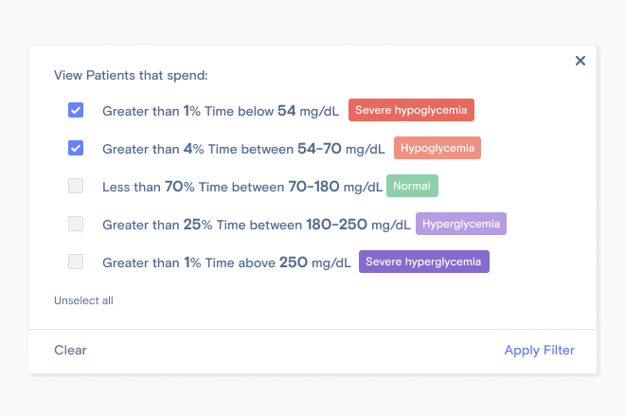Click the red Severe hypoglycemia badge

(411, 110)
